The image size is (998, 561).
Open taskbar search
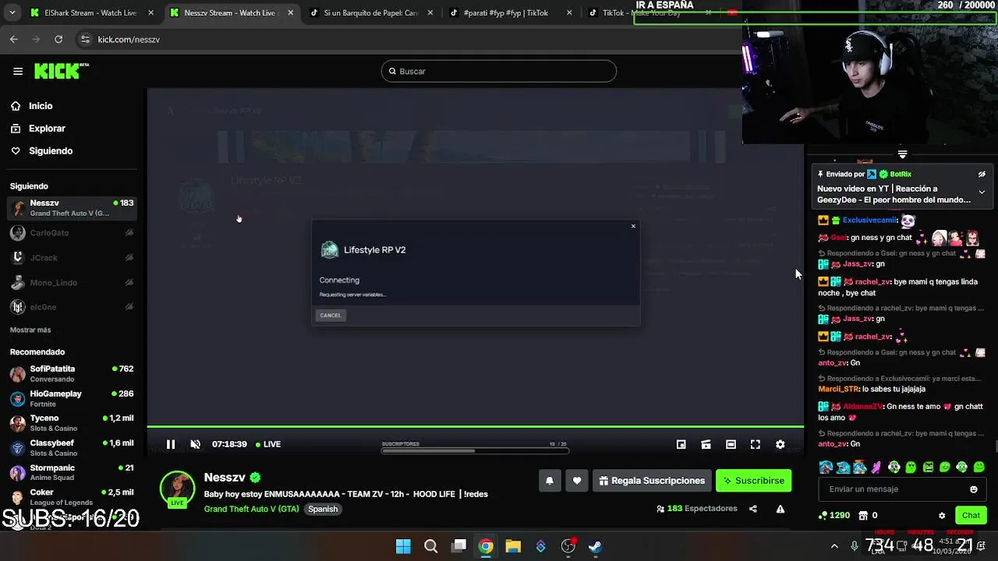point(430,546)
